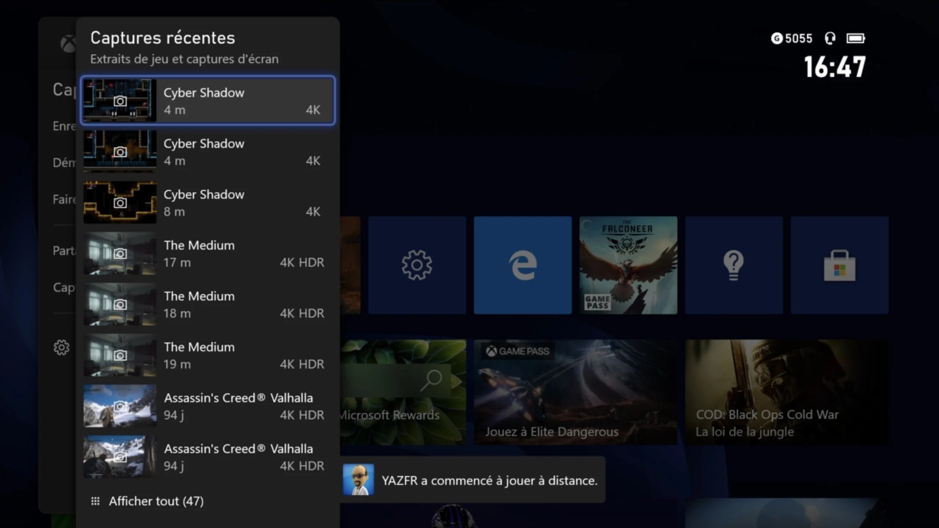This screenshot has width=939, height=528.
Task: Select The Medium 17 m capture
Action: click(208, 253)
